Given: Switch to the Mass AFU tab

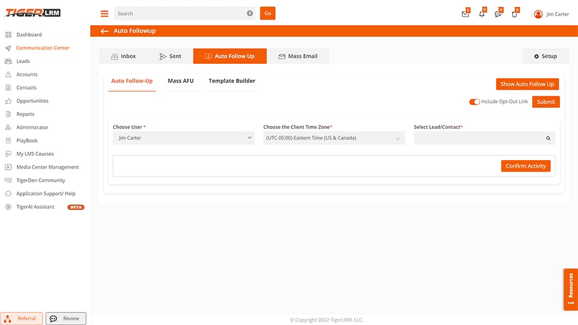Looking at the screenshot, I should click(181, 81).
